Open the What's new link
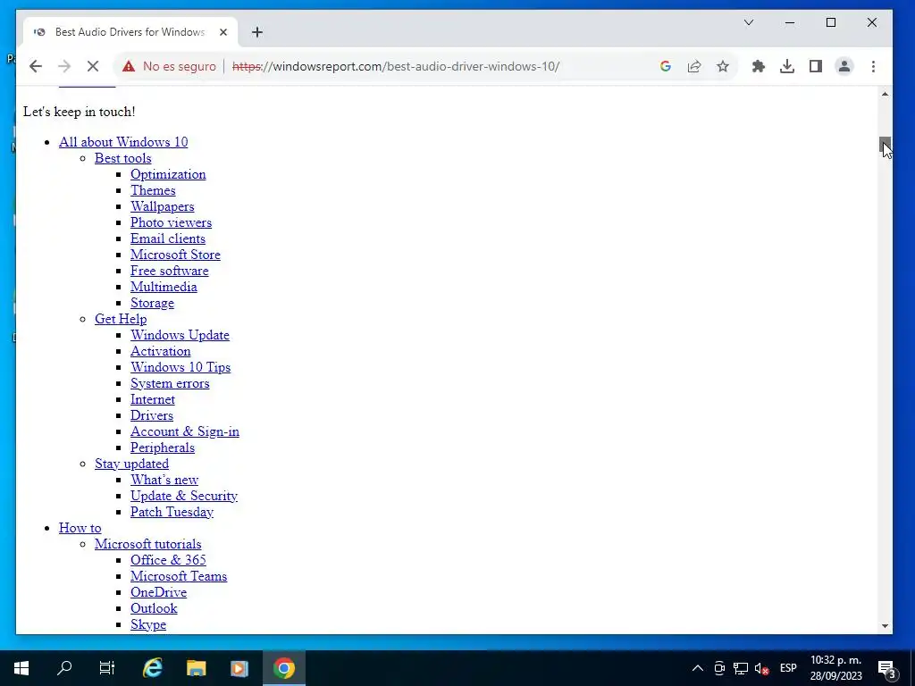The width and height of the screenshot is (915, 686). pos(164,480)
